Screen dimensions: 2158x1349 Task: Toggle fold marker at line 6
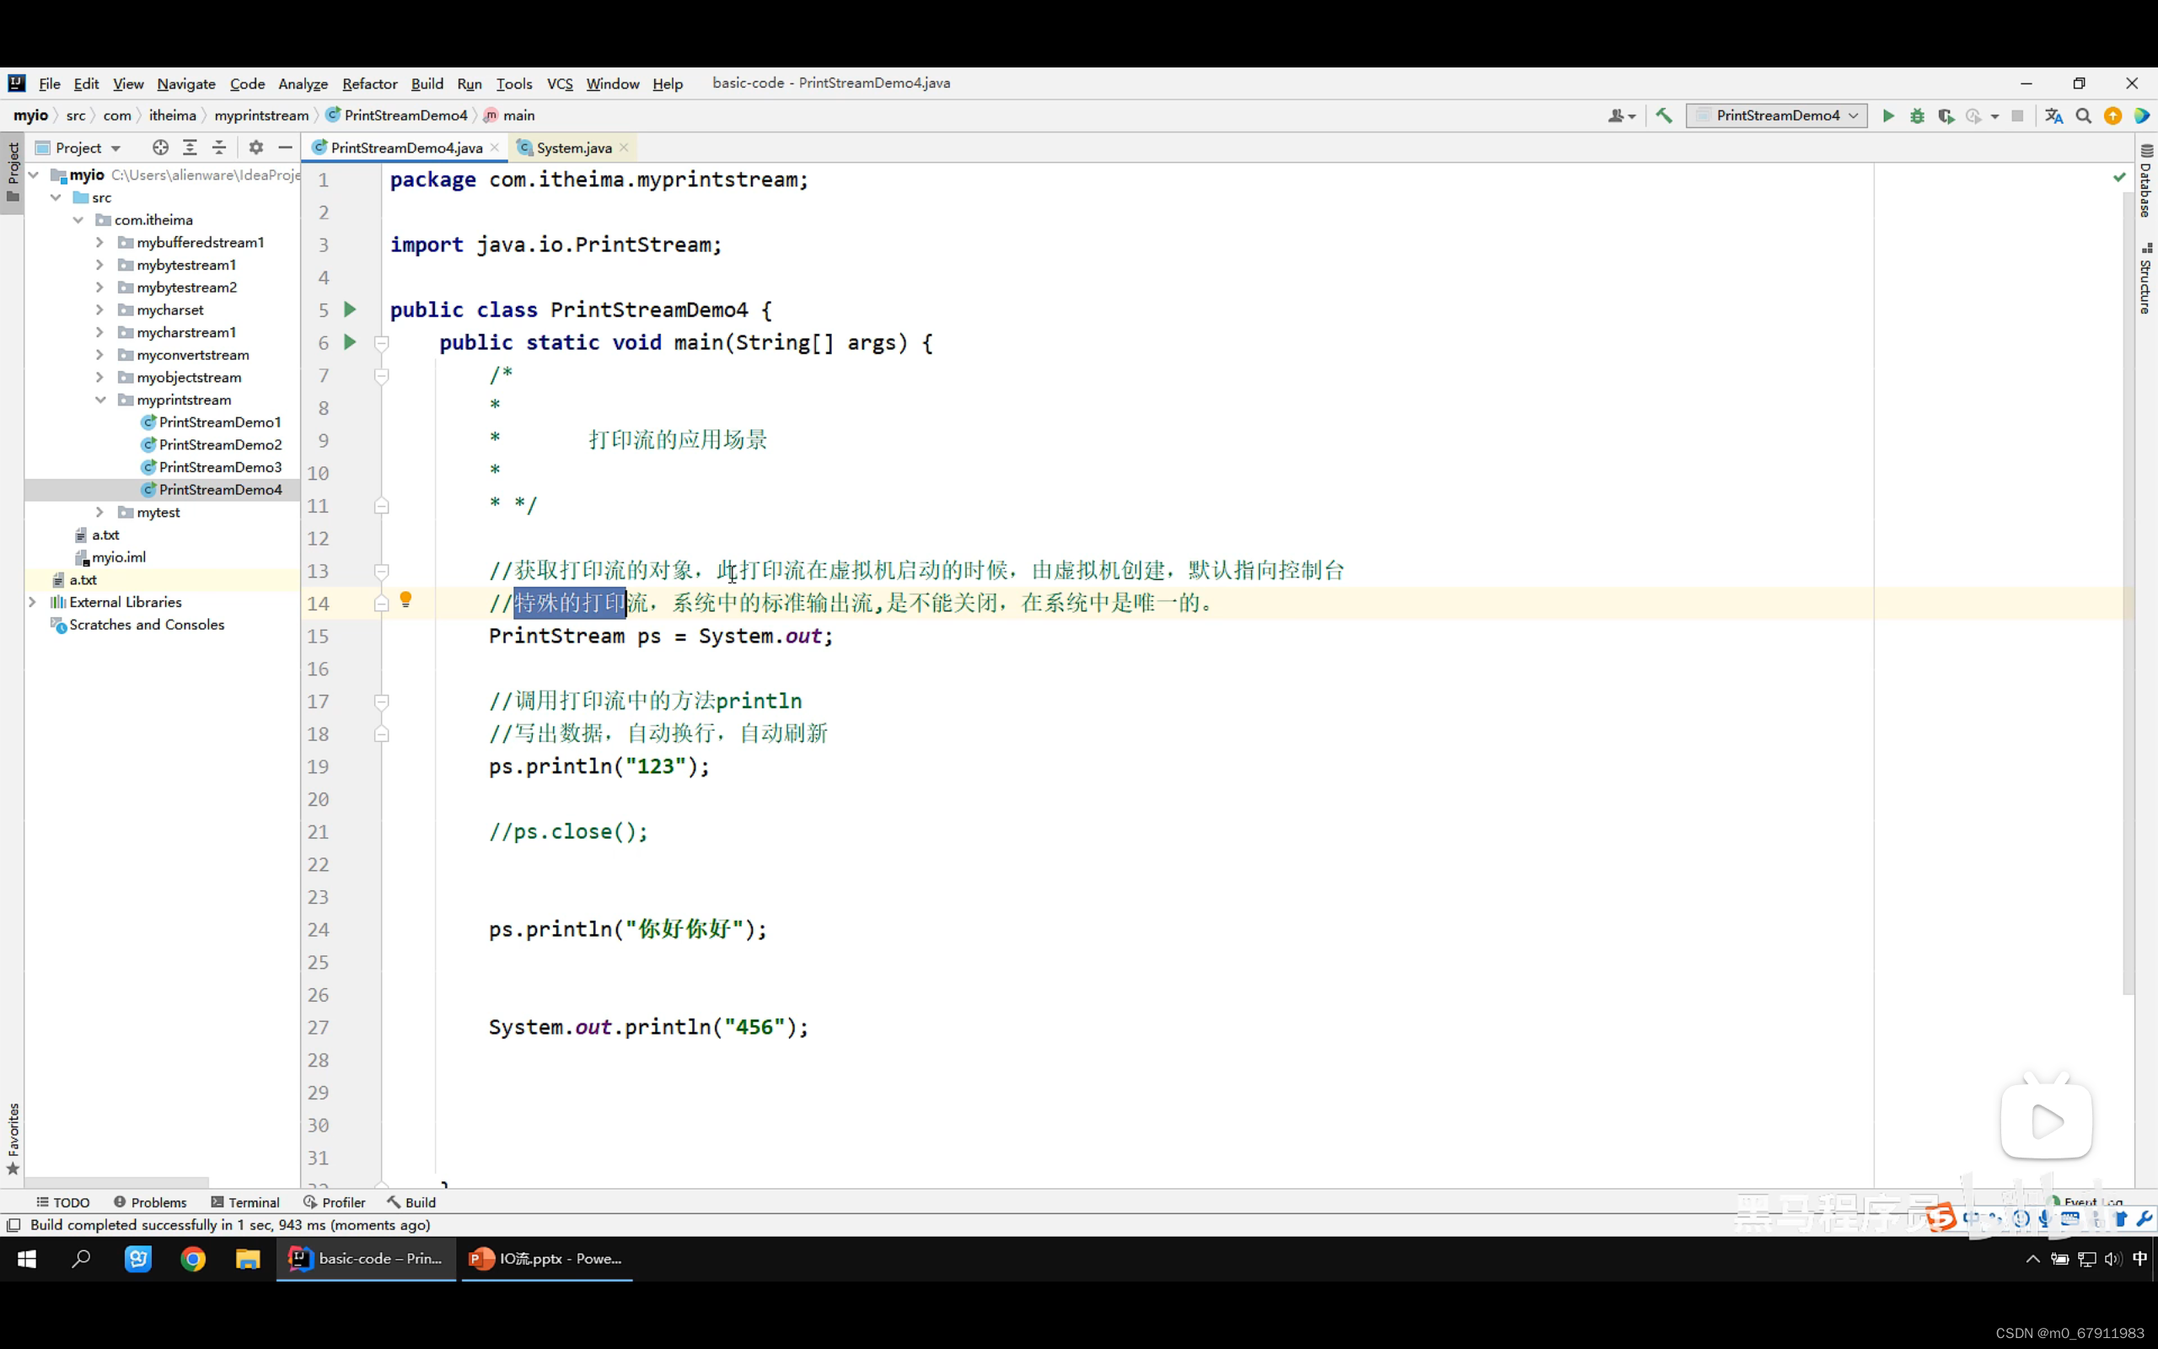(x=382, y=343)
